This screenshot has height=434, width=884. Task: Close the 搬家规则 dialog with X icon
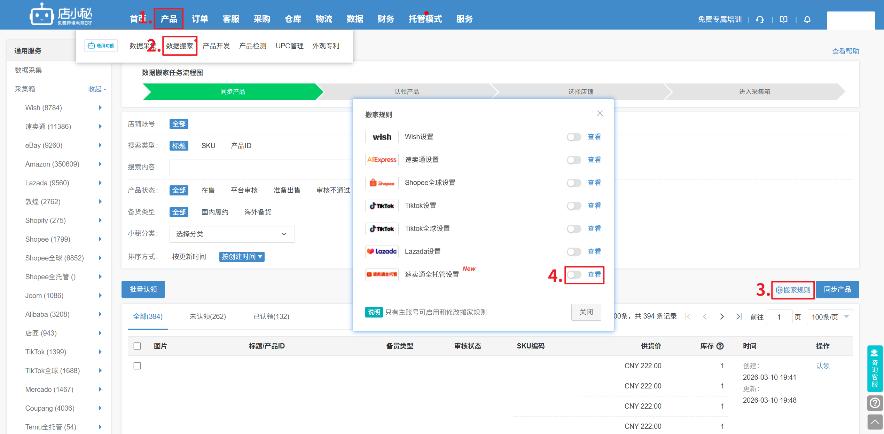[600, 113]
